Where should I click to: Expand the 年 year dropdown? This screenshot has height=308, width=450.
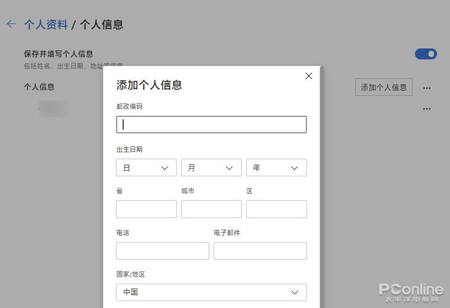[x=276, y=167]
